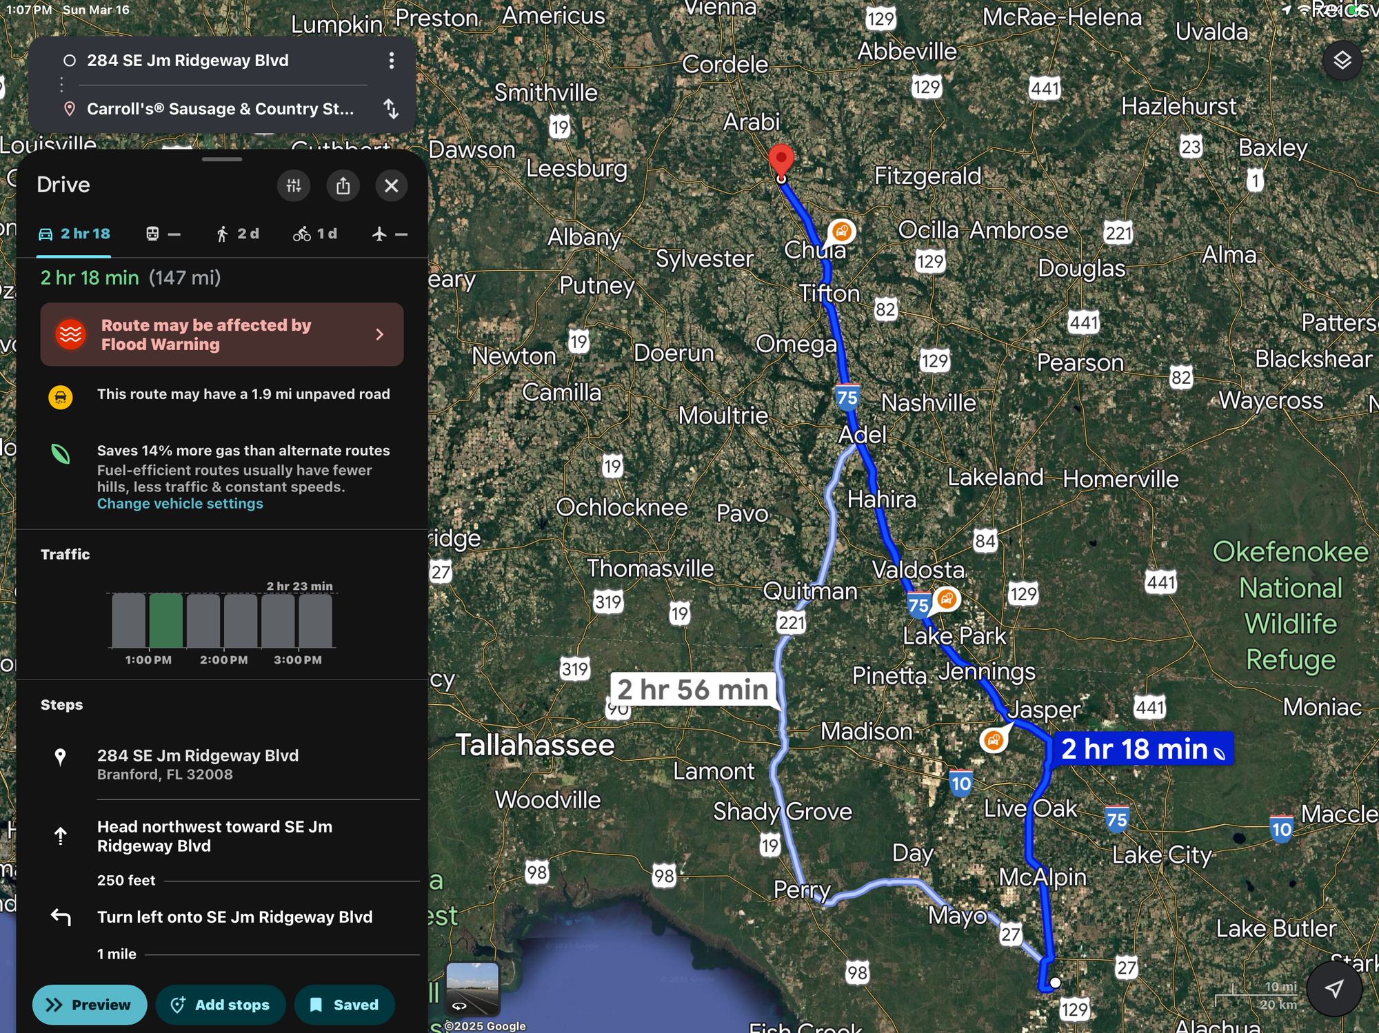
Task: Open Street View thumbnail preview
Action: pyautogui.click(x=472, y=988)
